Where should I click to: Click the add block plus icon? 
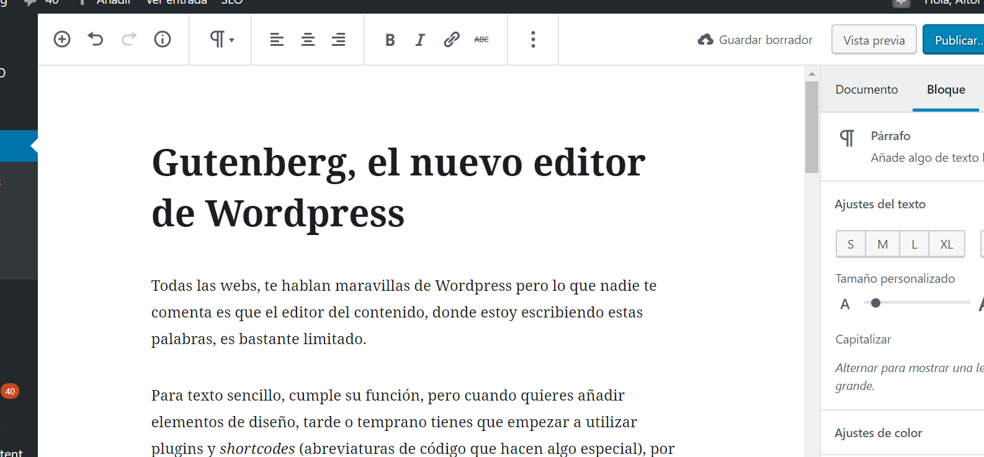[x=62, y=40]
